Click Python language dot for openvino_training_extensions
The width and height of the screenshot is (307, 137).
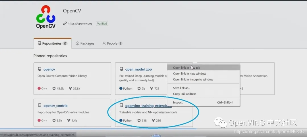pyautogui.click(x=121, y=120)
